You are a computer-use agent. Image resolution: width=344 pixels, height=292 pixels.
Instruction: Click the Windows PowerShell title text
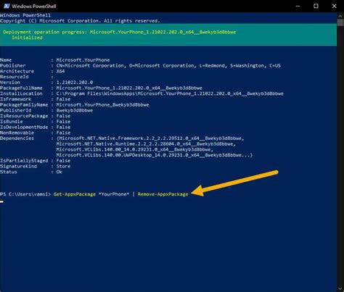click(x=34, y=6)
